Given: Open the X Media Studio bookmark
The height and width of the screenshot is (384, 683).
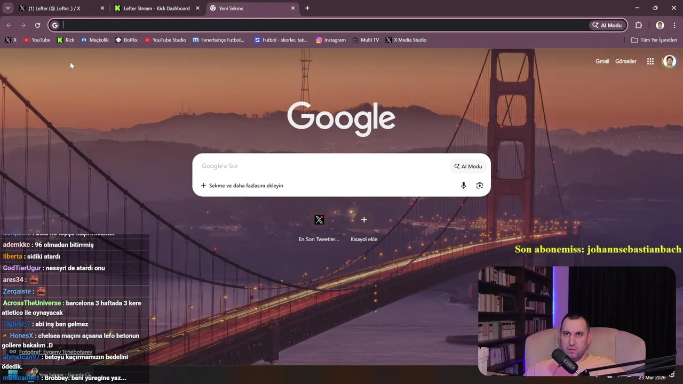Looking at the screenshot, I should tap(406, 40).
